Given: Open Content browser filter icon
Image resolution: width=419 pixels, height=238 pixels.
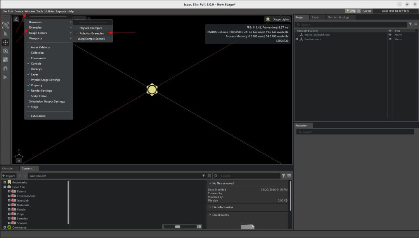Looking at the screenshot, I should pos(284,176).
